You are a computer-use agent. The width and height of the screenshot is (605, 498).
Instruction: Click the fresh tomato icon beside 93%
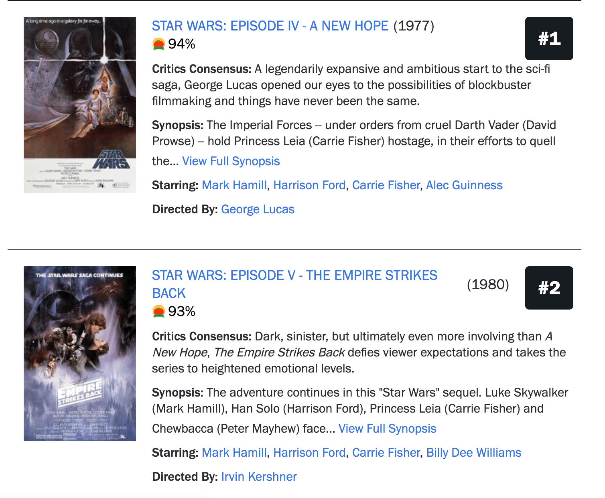[159, 311]
